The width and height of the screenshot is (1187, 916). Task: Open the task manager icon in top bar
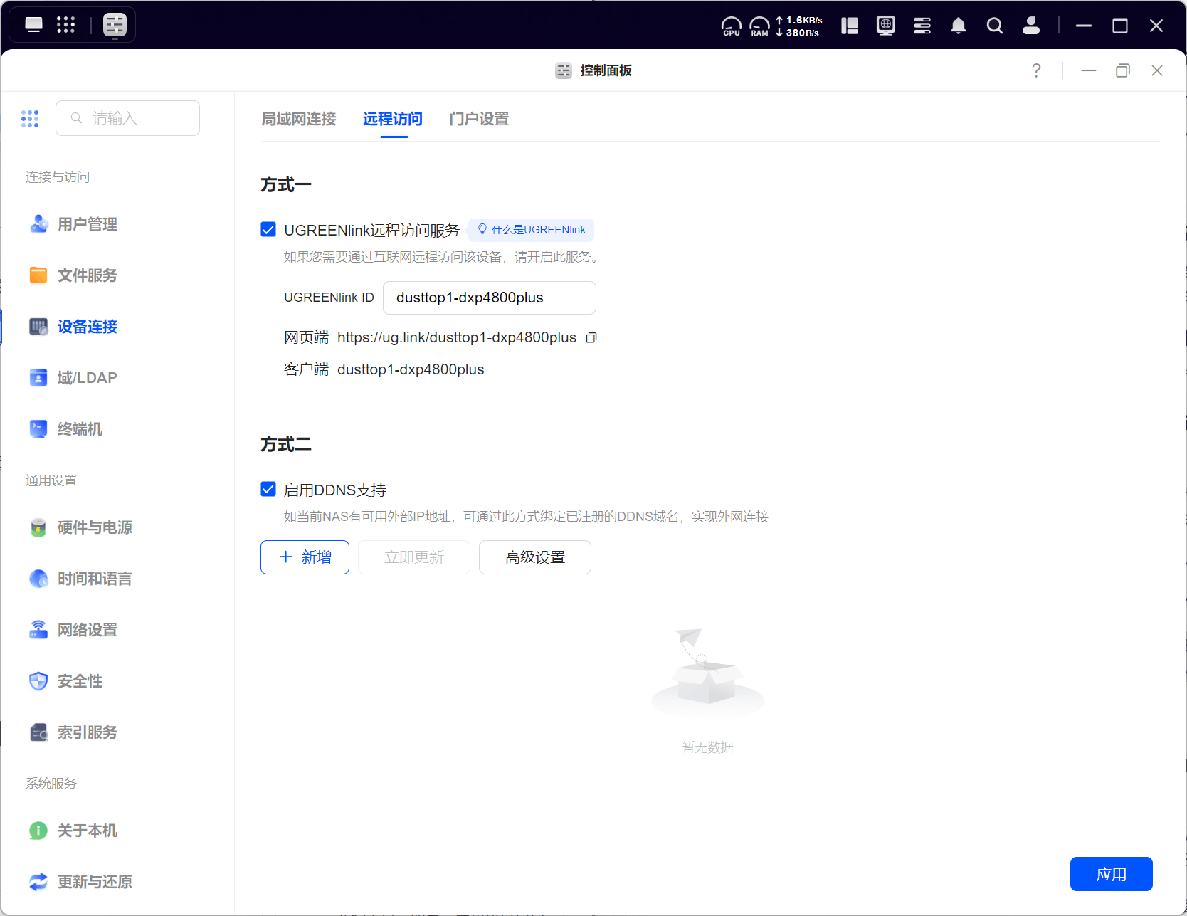coord(922,26)
